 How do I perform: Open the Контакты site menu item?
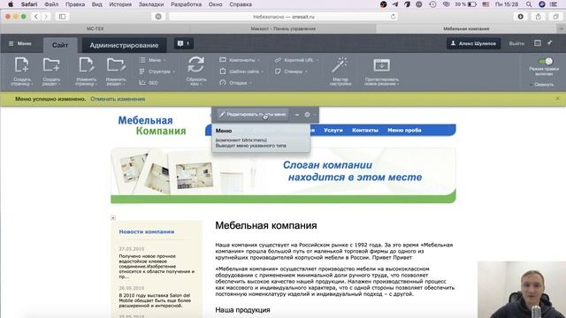[x=365, y=130]
